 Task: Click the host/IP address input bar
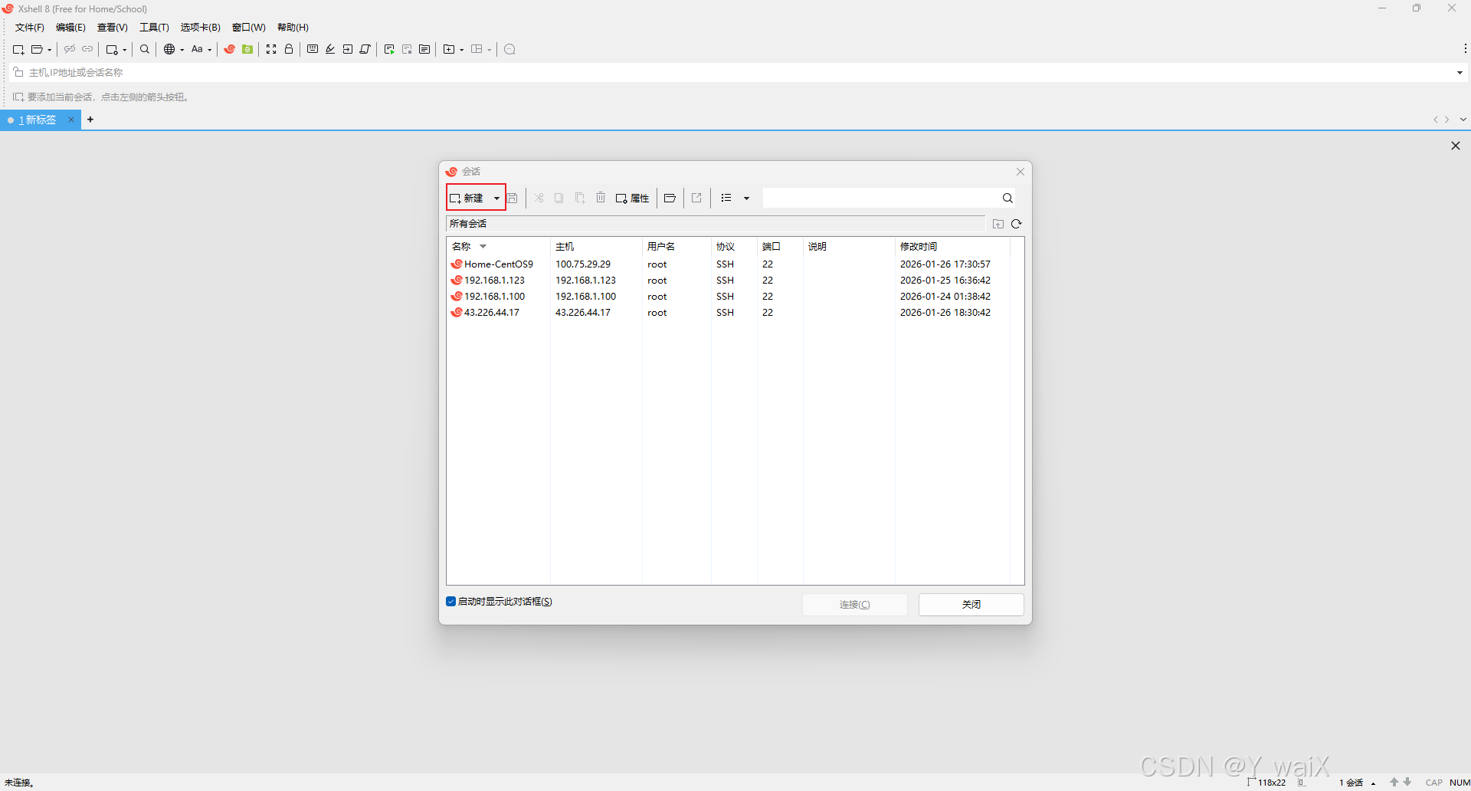tap(735, 73)
